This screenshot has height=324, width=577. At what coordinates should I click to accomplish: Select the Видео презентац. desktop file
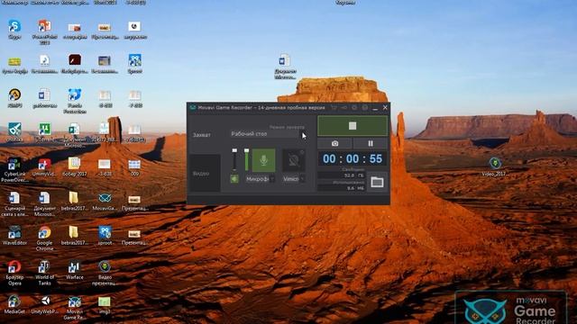105,273
